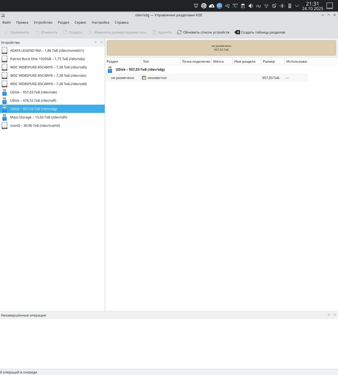Close the Pending Operations panel

pyautogui.click(x=335, y=315)
